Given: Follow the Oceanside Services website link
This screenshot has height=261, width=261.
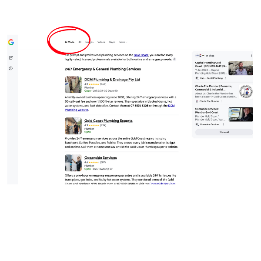Looking at the screenshot, I should coord(162,184).
